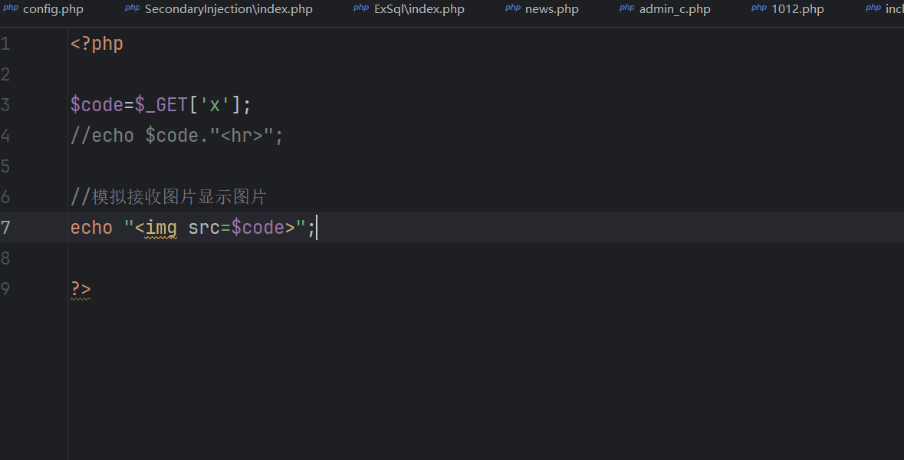Click $_GET on line 3
Viewport: 904px width, 460px height.
point(162,105)
